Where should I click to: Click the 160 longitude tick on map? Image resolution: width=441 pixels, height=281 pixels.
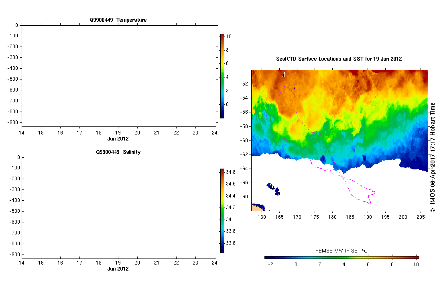coord(262,217)
